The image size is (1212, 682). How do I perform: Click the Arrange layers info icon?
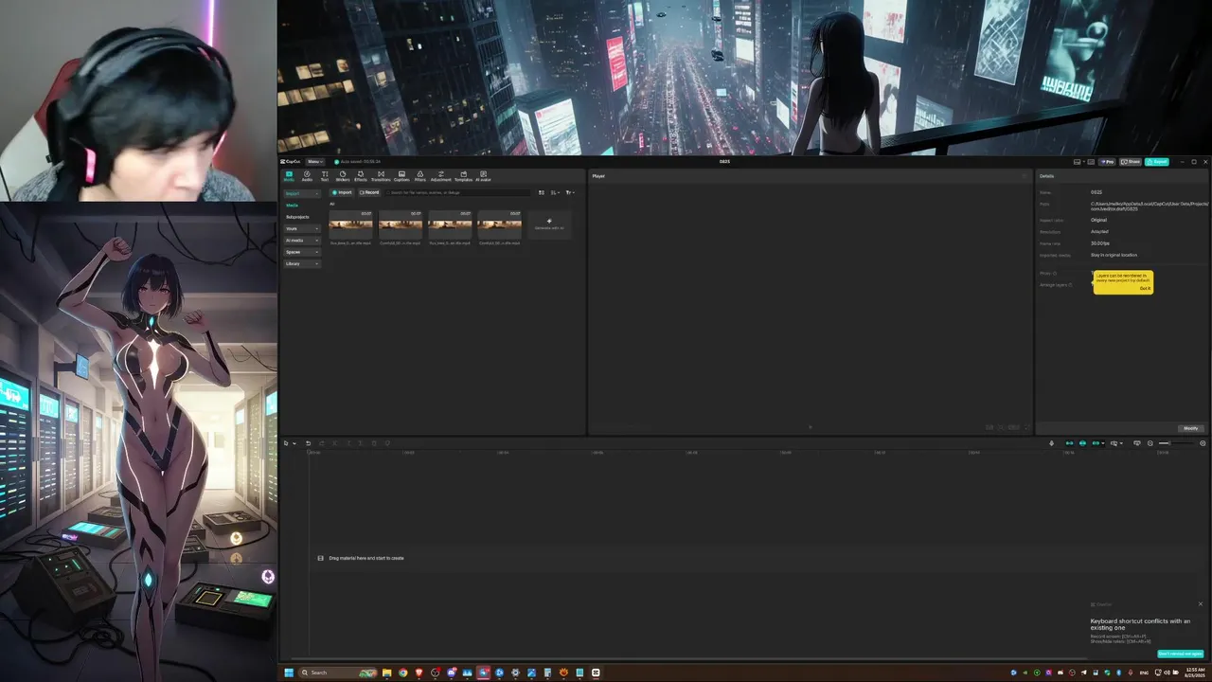pyautogui.click(x=1071, y=285)
